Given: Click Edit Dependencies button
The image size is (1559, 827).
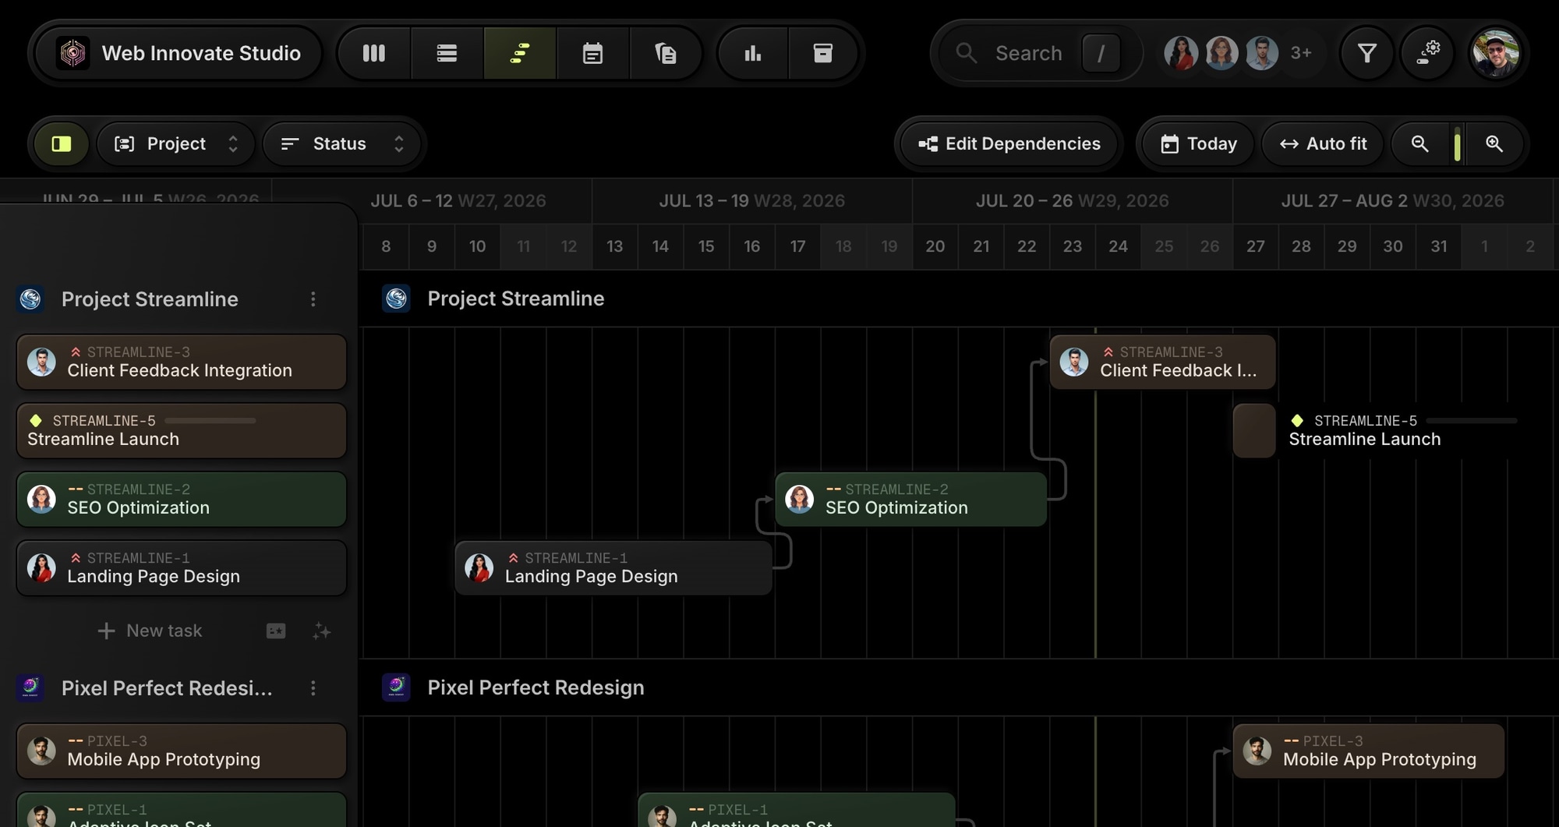Looking at the screenshot, I should [1009, 143].
